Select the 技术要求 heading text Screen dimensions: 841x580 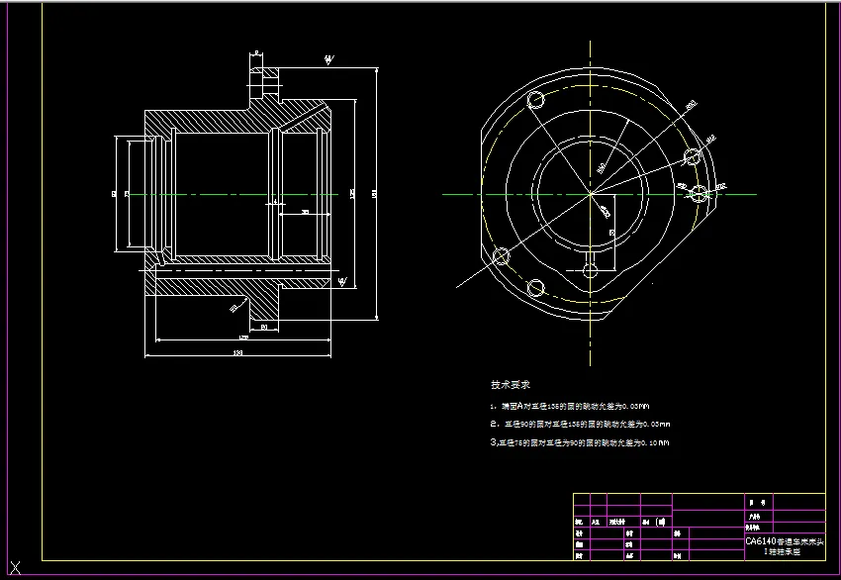pyautogui.click(x=511, y=385)
